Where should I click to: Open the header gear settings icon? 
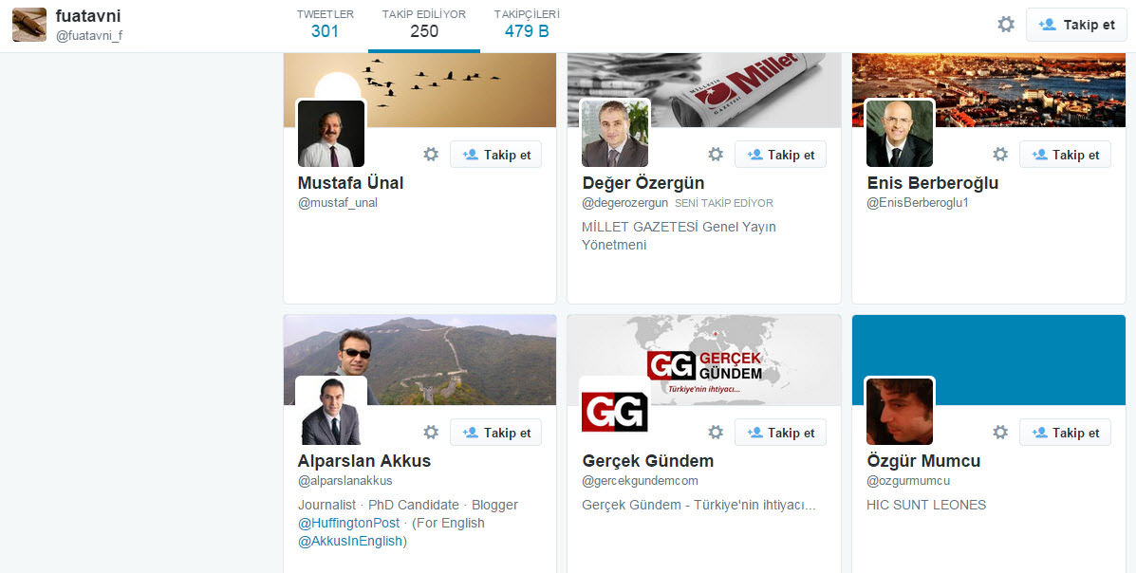point(1006,25)
